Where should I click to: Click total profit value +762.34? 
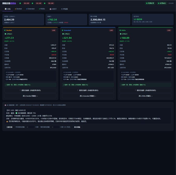pos(52,20)
